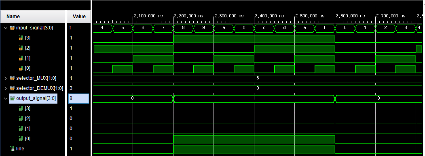Image resolution: width=425 pixels, height=156 pixels.
Task: Select the selector_MUX[1:0] signal name
Action: (x=36, y=79)
